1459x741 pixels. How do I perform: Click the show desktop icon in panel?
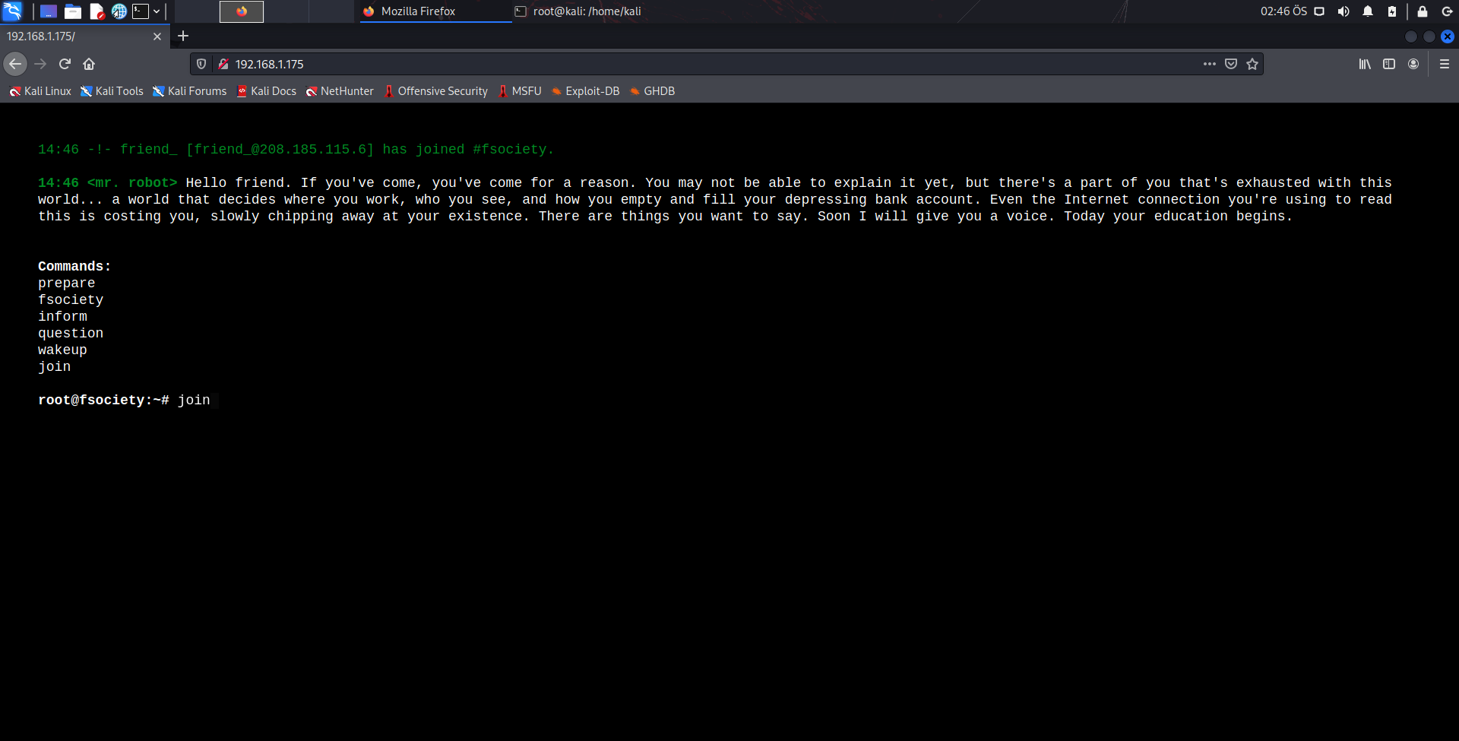pos(49,11)
